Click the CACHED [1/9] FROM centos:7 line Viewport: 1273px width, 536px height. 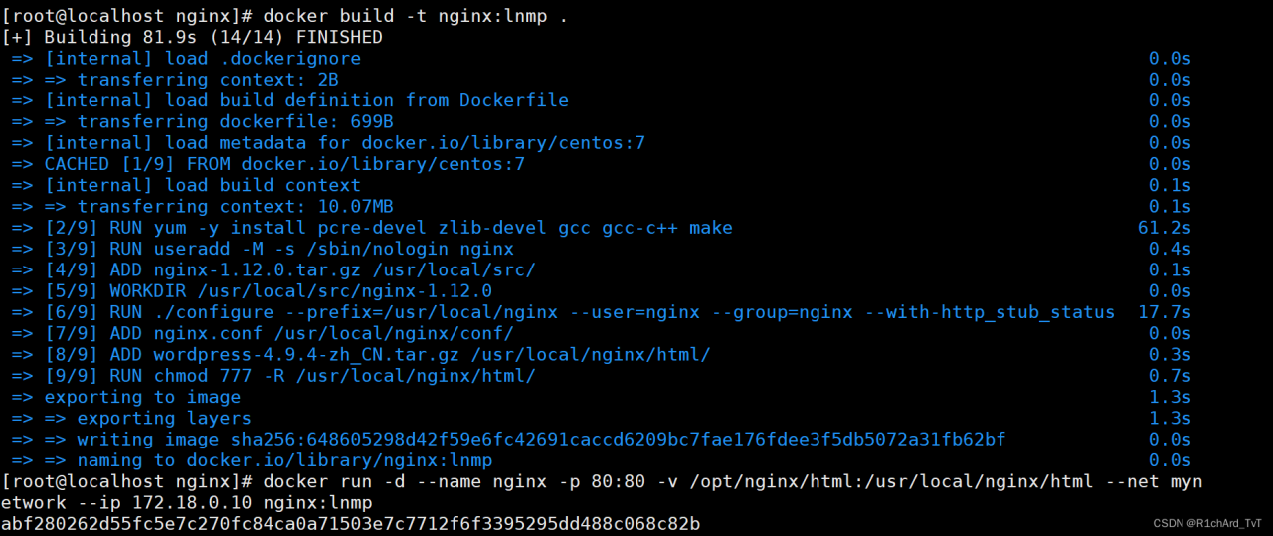coord(284,164)
